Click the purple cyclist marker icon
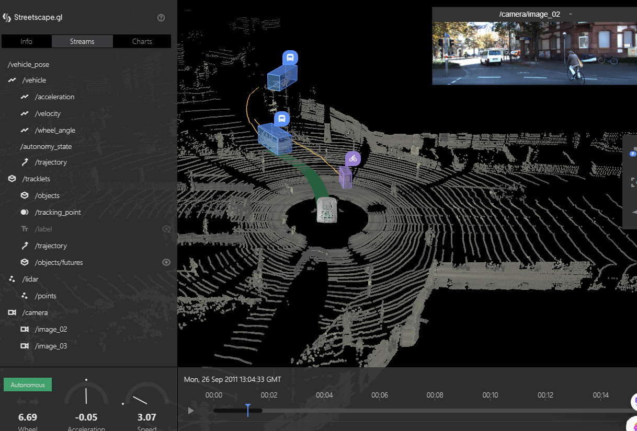This screenshot has height=431, width=637. coord(353,159)
